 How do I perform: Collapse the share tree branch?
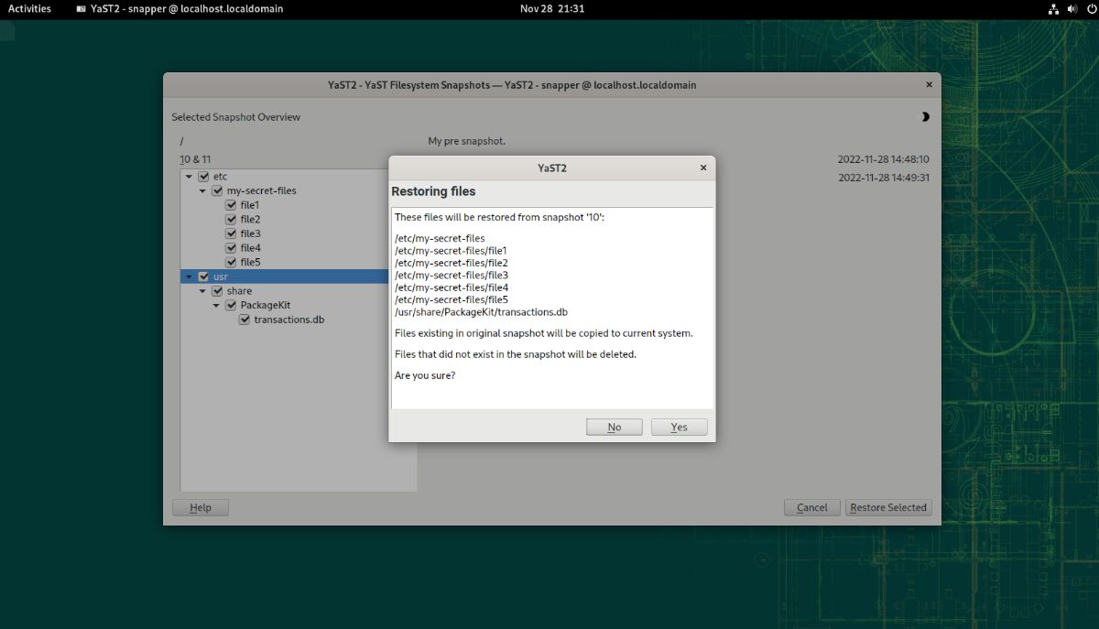point(202,290)
